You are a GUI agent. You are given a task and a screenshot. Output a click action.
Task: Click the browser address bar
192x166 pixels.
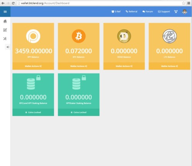[x=100, y=3]
